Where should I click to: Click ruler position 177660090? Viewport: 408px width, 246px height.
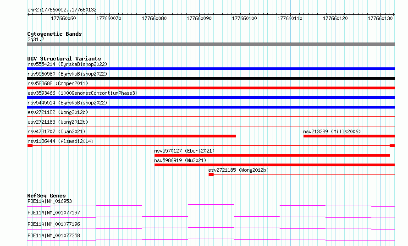coord(199,18)
